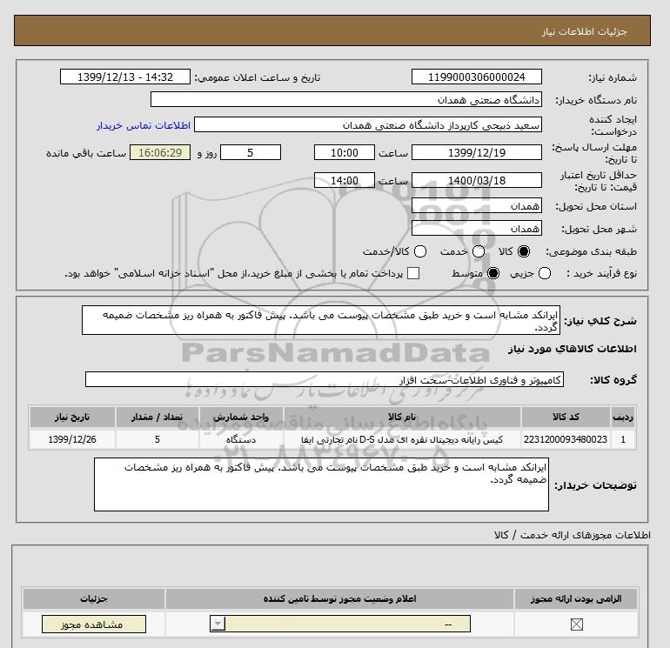Click the remaining time countdown 16:06:29
670x648 pixels.
point(160,152)
